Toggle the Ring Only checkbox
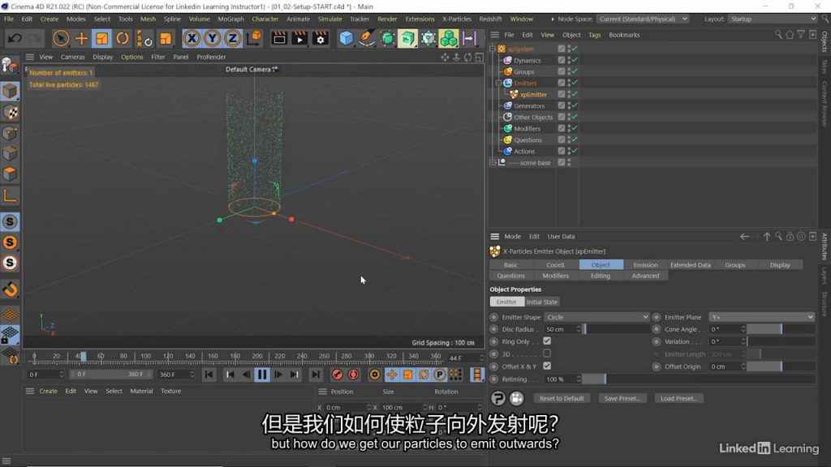Screen dimensions: 831x467 547,341
